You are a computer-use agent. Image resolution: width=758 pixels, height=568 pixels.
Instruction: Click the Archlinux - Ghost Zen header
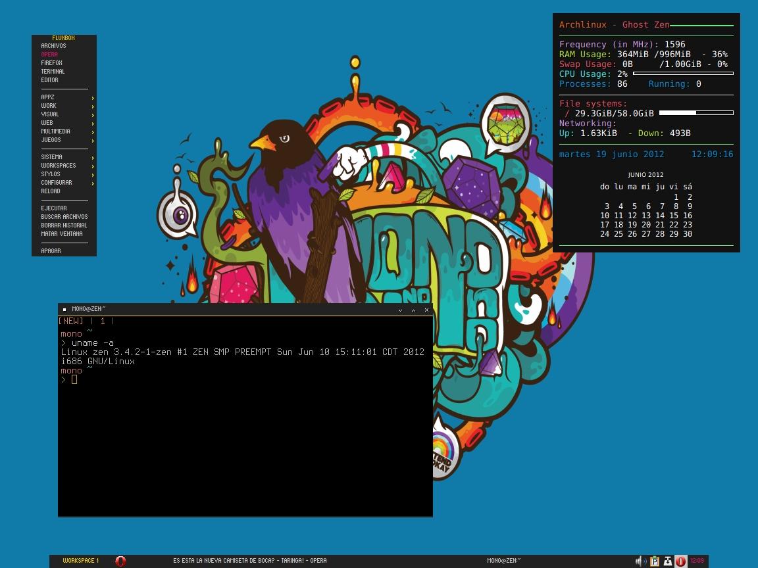click(615, 24)
